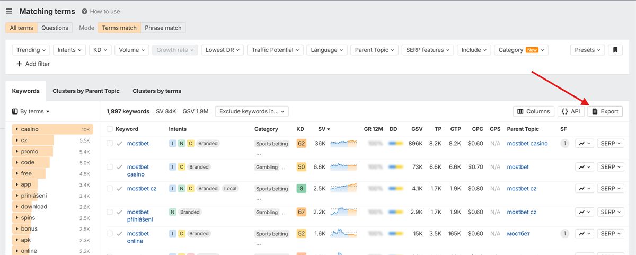The image size is (636, 255).
Task: Open the By terms grouping dropdown
Action: [x=31, y=111]
